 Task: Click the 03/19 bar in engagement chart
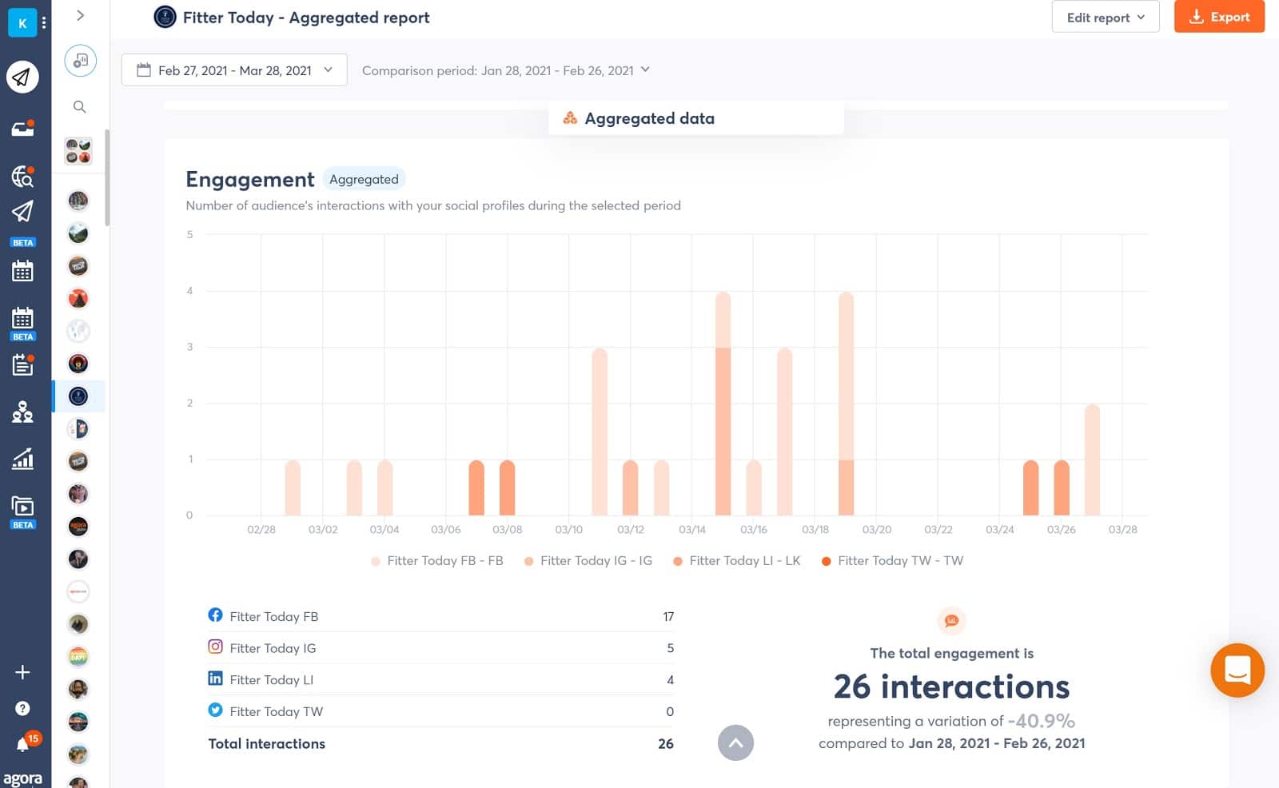coord(846,404)
